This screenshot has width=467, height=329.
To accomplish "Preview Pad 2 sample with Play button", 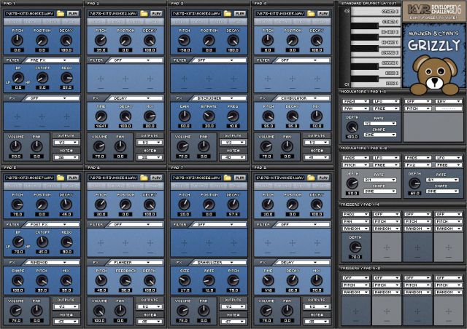I will point(156,13).
